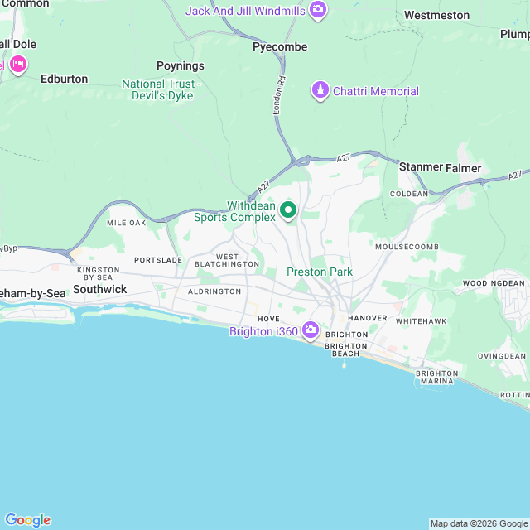Click the Brighton i360 label
The height and width of the screenshot is (530, 530).
tap(263, 331)
